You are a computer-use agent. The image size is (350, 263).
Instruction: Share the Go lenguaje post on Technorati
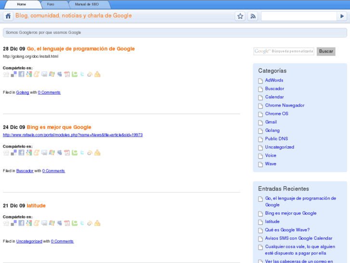75,74
